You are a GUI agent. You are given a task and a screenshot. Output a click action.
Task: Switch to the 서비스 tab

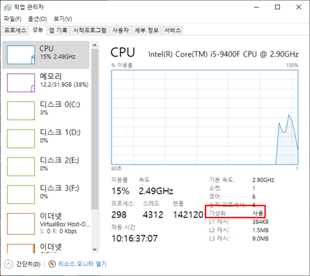coord(172,30)
